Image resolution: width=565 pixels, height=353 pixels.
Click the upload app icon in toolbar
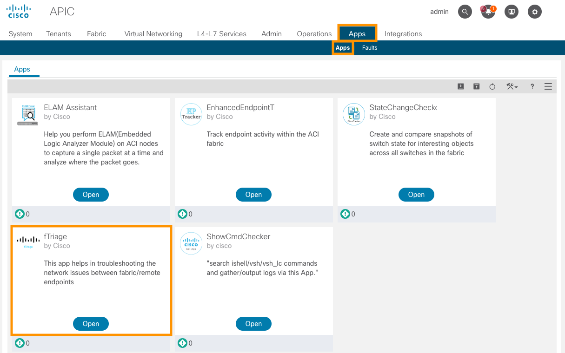pyautogui.click(x=476, y=86)
